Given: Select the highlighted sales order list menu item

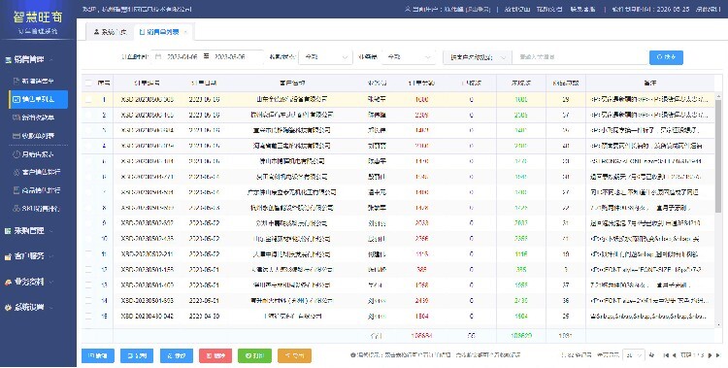Looking at the screenshot, I should click(x=38, y=99).
